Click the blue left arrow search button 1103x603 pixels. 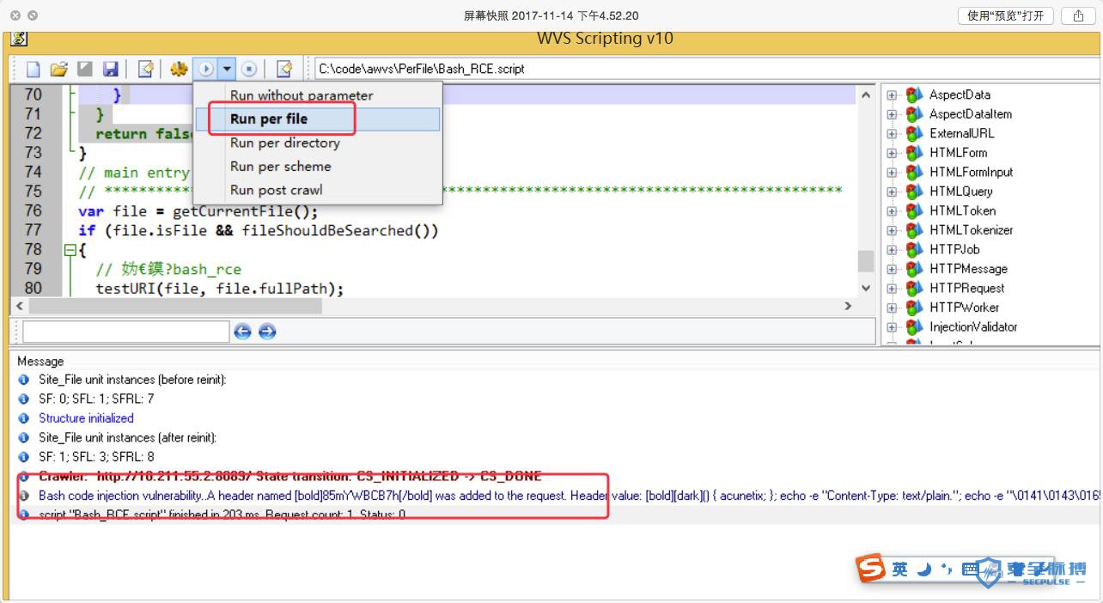(243, 332)
